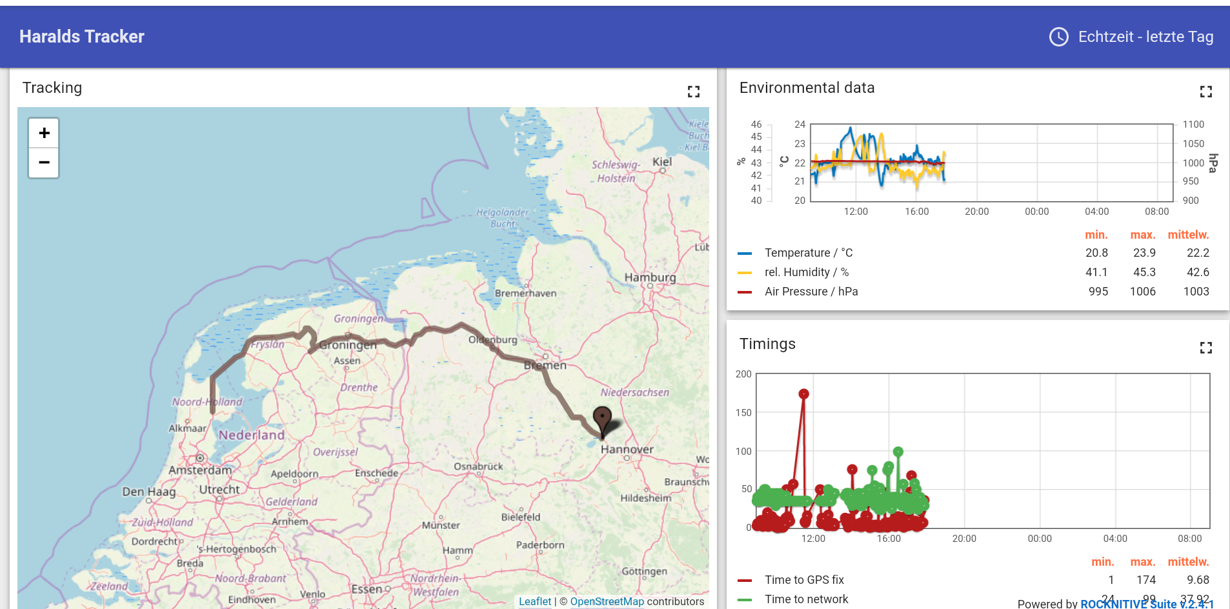
Task: Click the red Air Pressure legend swatch
Action: coord(745,292)
